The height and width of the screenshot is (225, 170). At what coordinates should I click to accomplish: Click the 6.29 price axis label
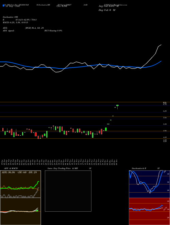[165, 111]
